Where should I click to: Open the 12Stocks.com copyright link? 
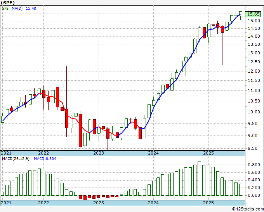(x=248, y=209)
